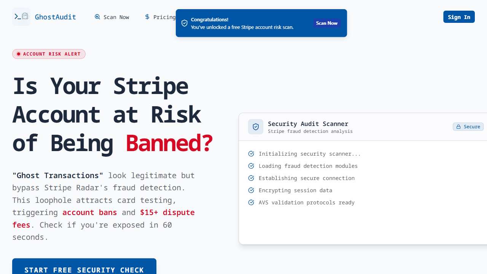The height and width of the screenshot is (274, 487).
Task: Click the red dot in the Account Risk Alert badge
Action: tap(18, 54)
